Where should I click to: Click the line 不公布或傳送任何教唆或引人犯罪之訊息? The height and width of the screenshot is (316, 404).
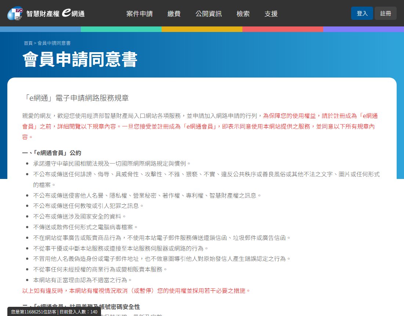(x=88, y=206)
